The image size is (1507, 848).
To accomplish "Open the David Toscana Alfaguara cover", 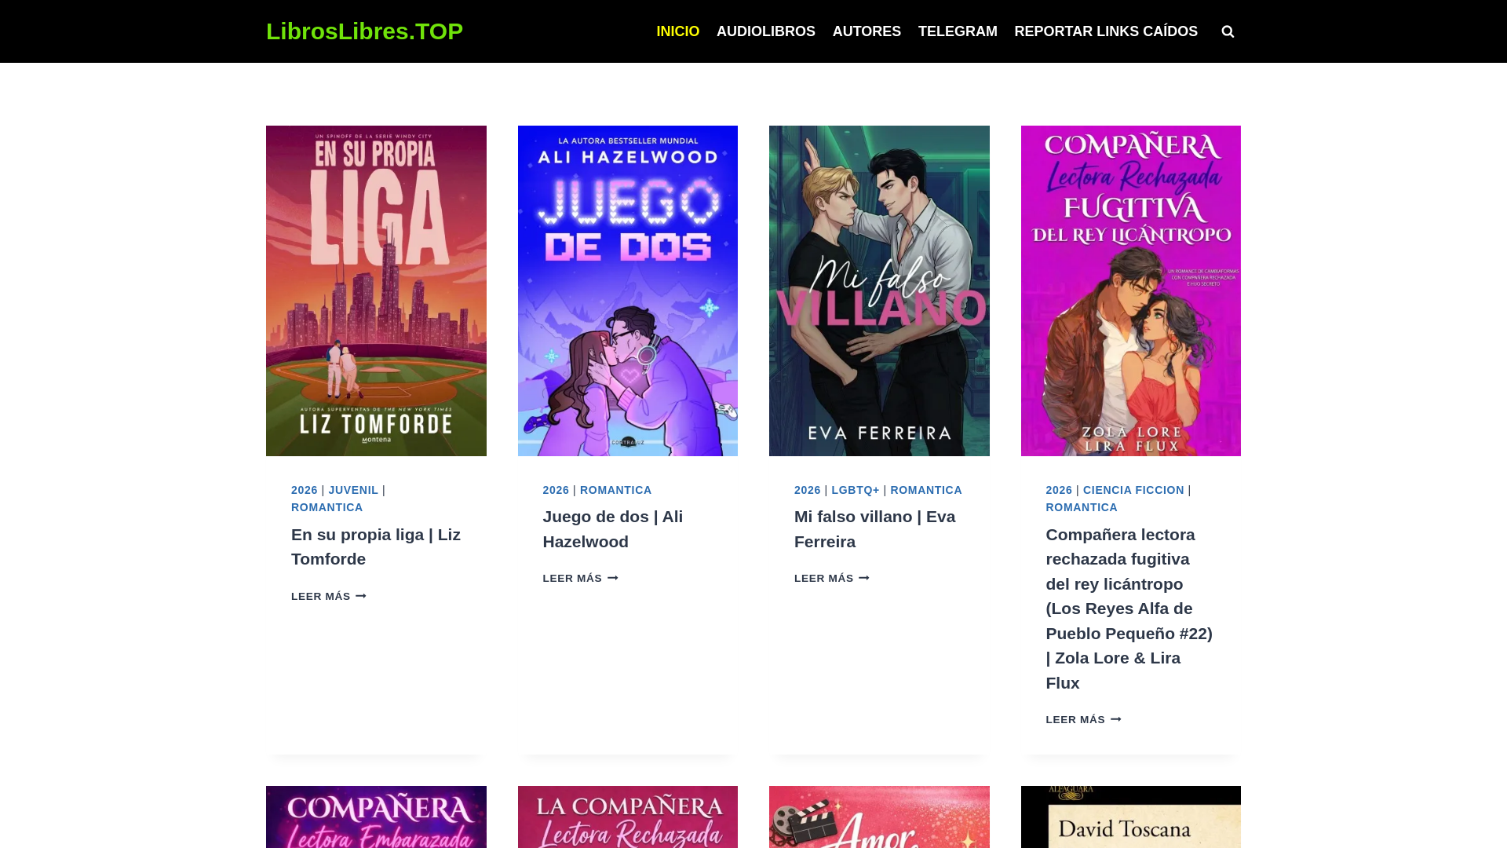I will pyautogui.click(x=1131, y=817).
